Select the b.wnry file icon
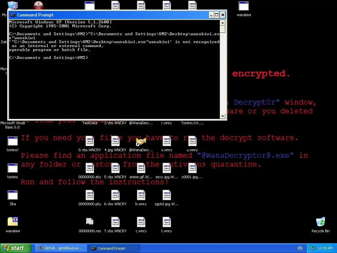Viewport: 337px width, 253px height. point(141,195)
